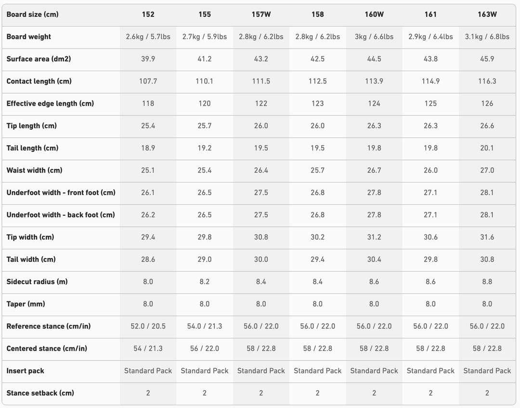Click effective edge length value 126
The image size is (520, 408).
coord(487,103)
